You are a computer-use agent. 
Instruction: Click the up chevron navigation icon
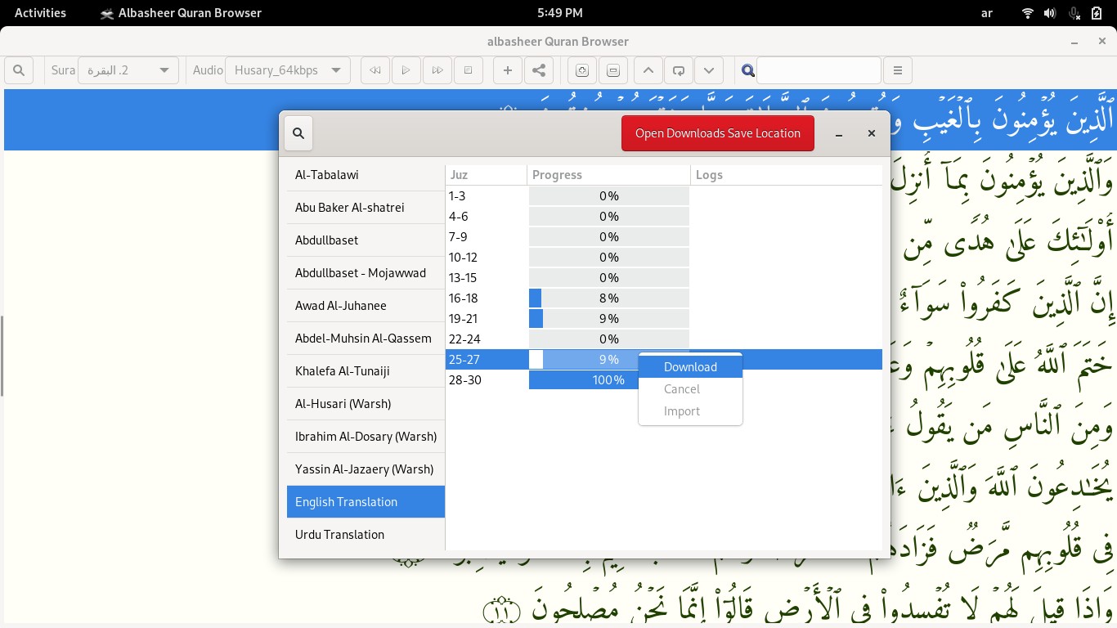pos(648,70)
